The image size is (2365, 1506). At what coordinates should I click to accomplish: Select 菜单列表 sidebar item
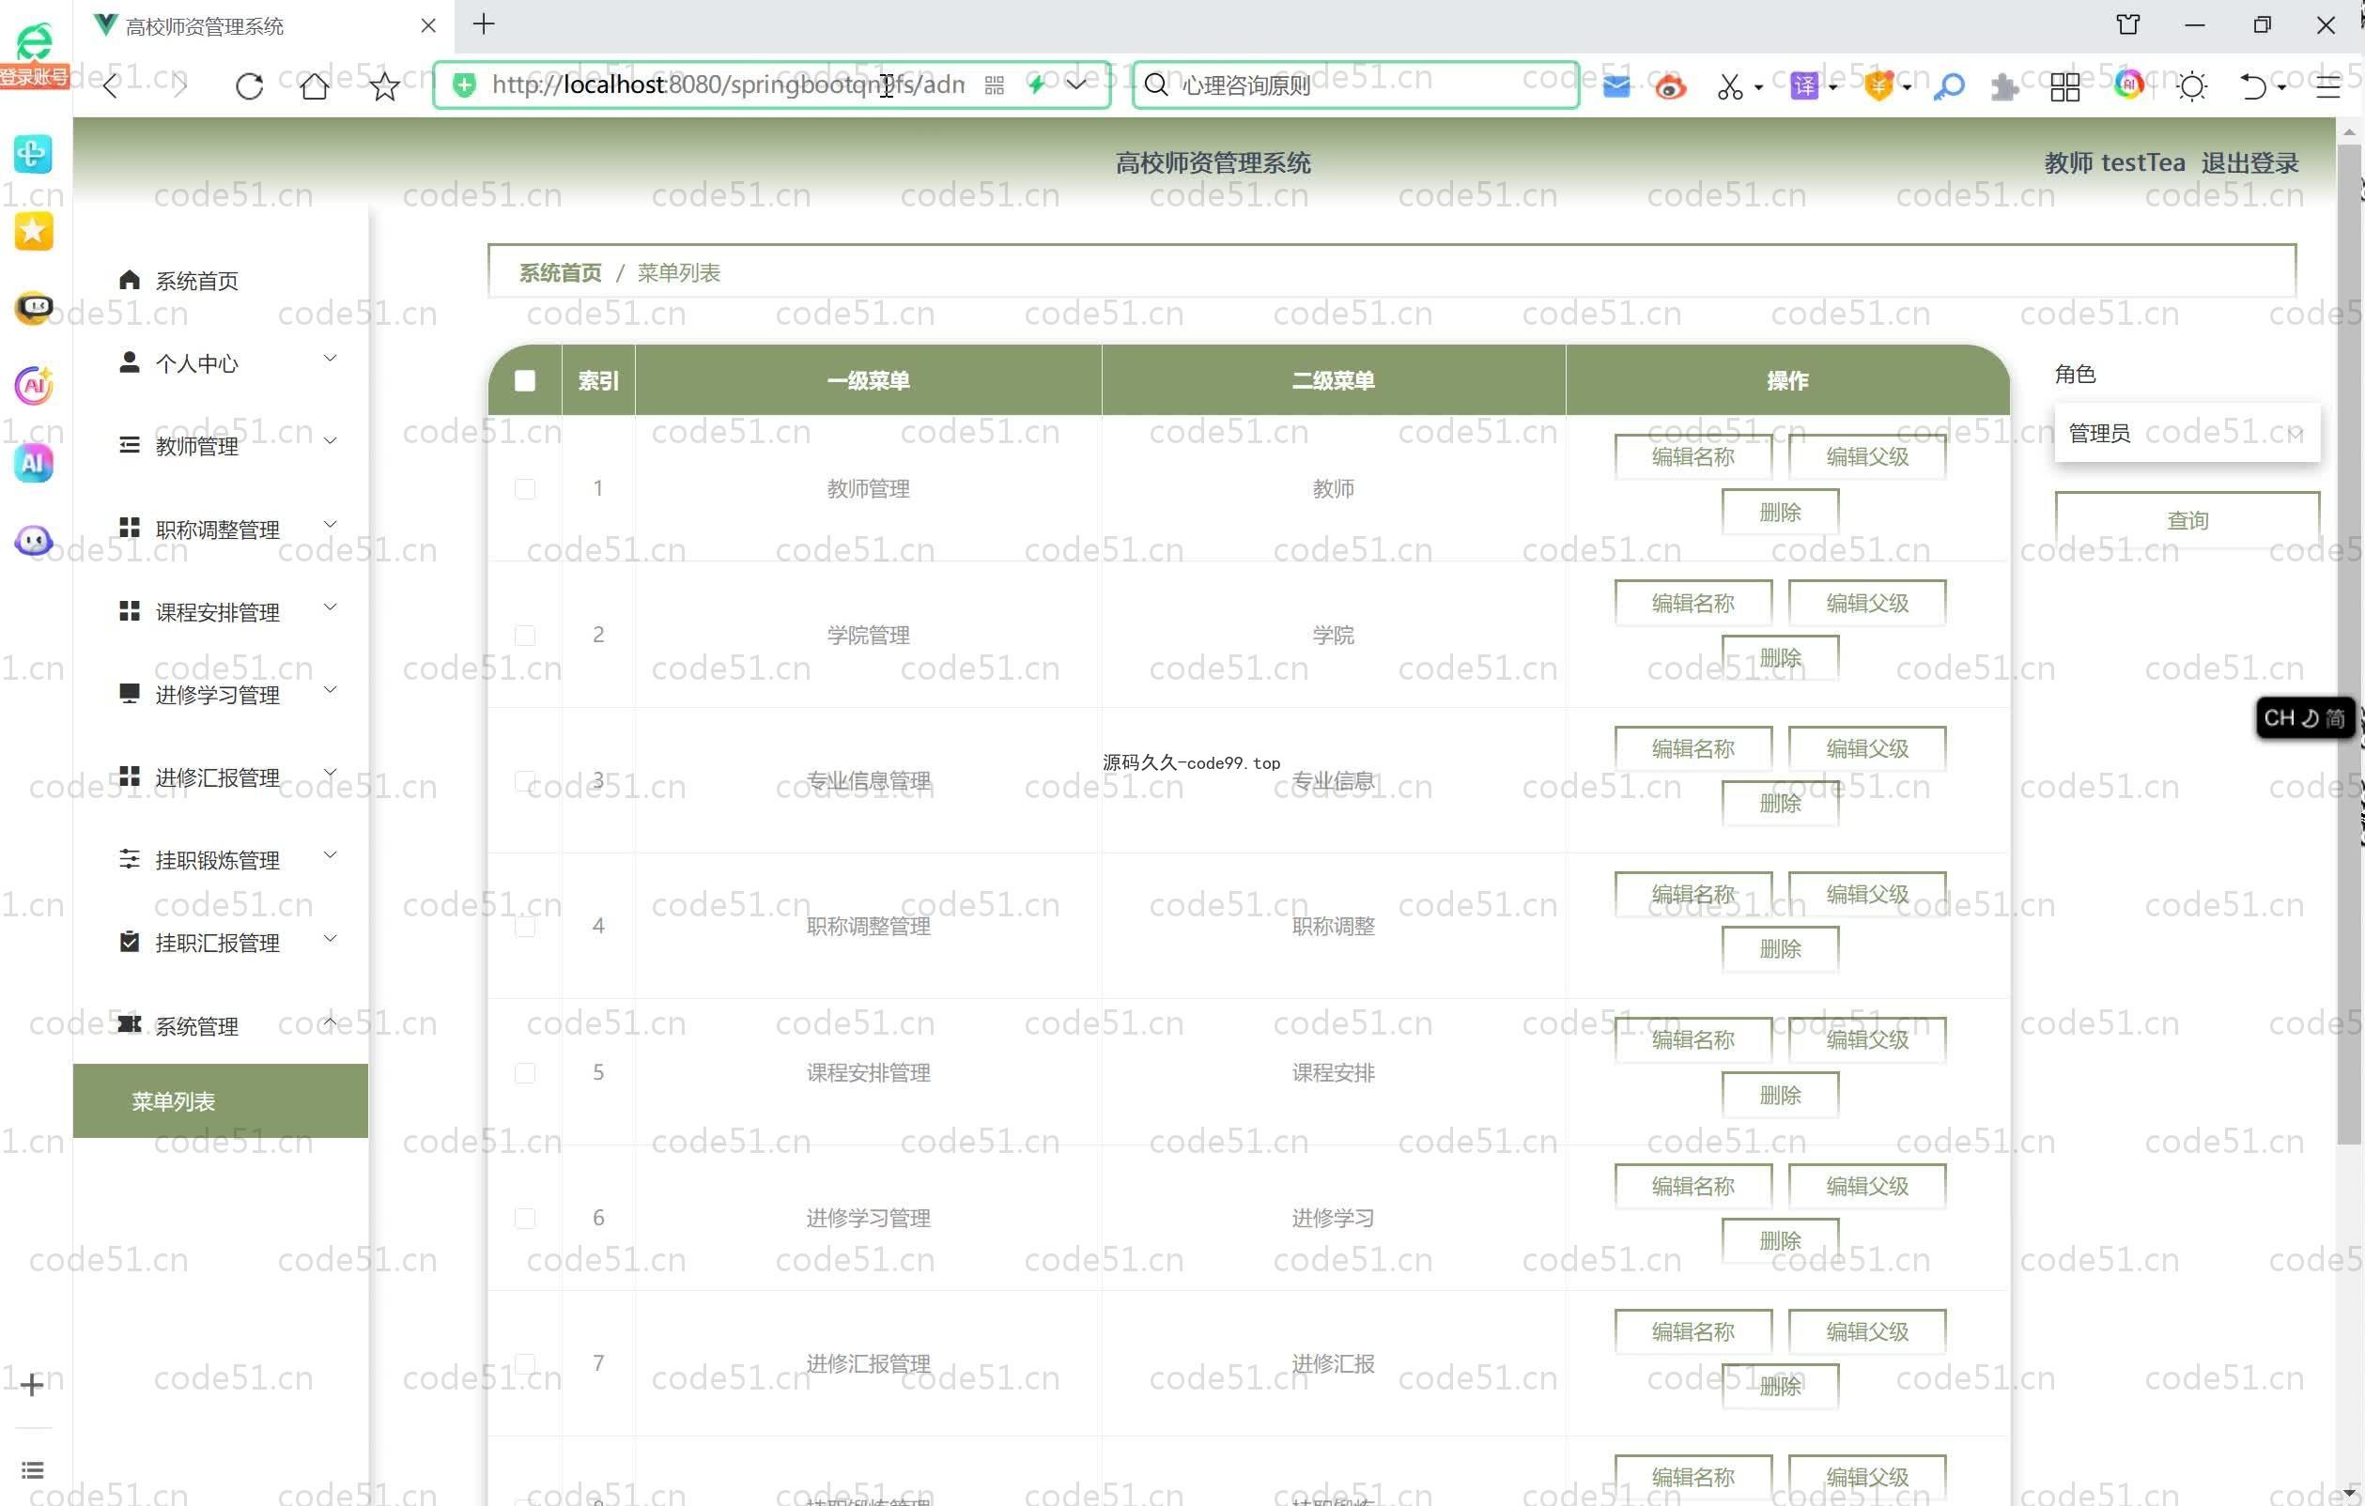(221, 1100)
